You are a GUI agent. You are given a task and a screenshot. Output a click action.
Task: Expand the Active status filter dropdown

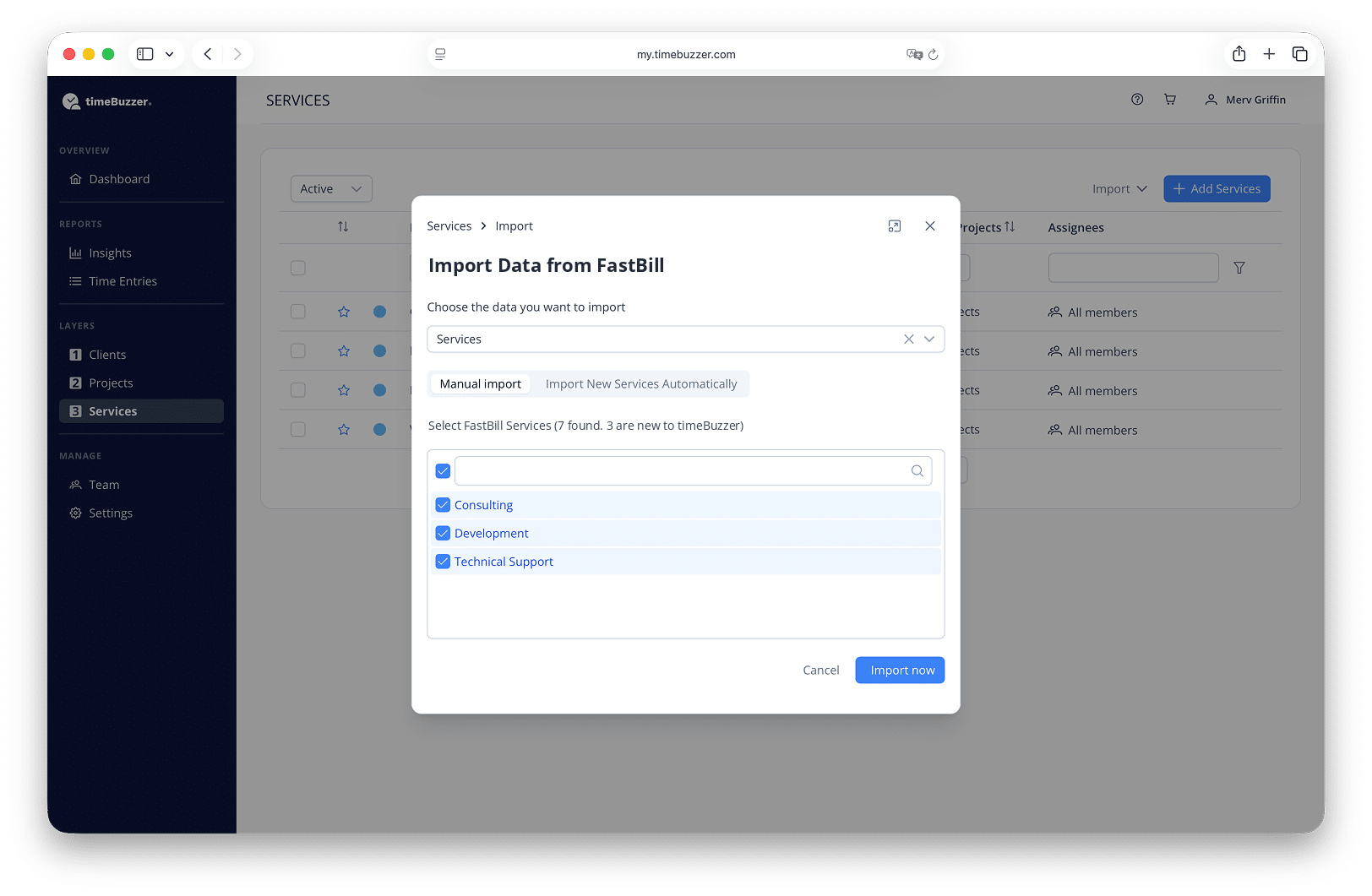pos(331,189)
